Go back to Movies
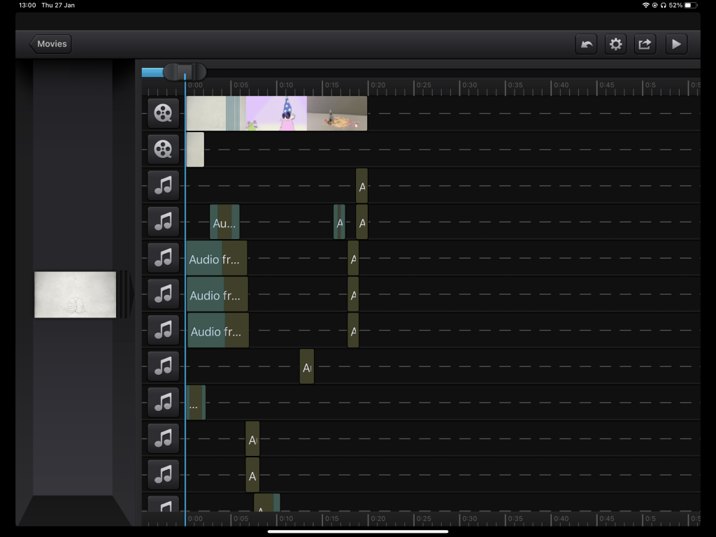Viewport: 716px width, 537px height. [x=50, y=44]
